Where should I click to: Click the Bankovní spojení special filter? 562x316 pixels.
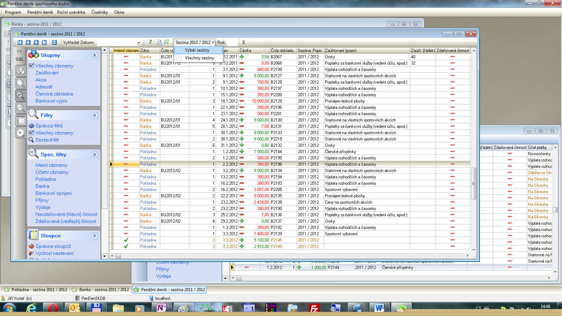point(53,193)
